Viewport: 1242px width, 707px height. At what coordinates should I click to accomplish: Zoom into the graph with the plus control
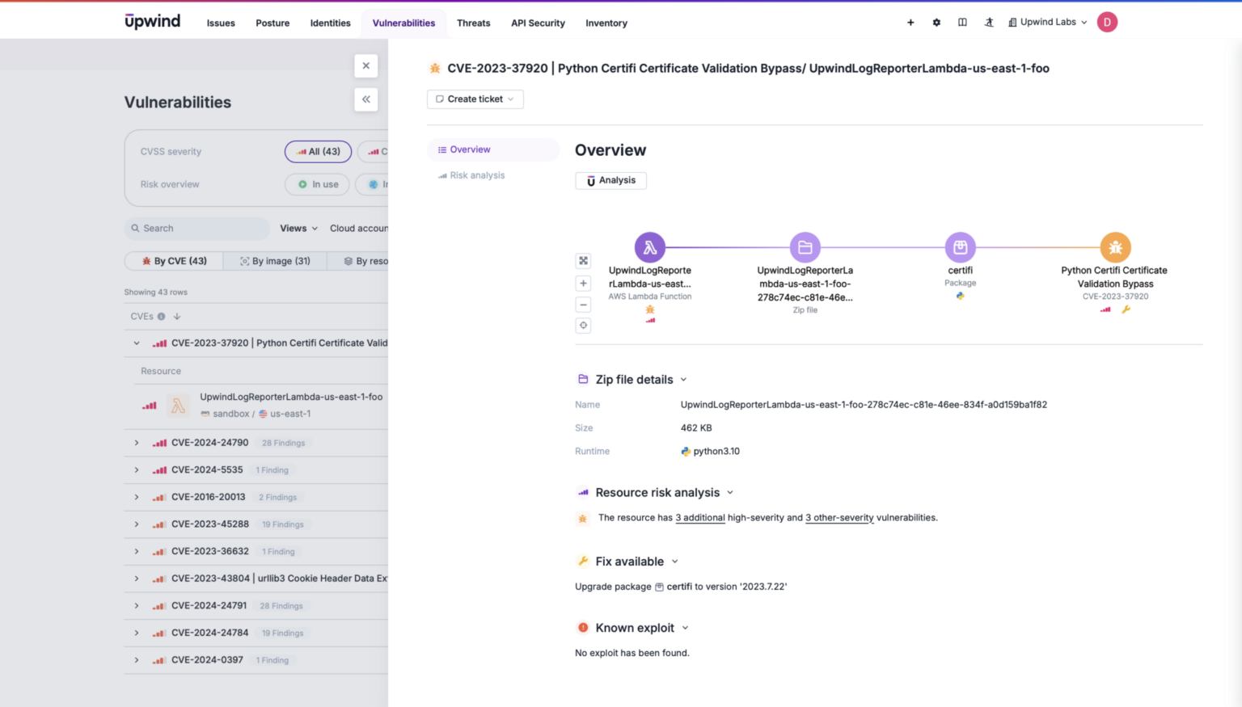pos(583,283)
